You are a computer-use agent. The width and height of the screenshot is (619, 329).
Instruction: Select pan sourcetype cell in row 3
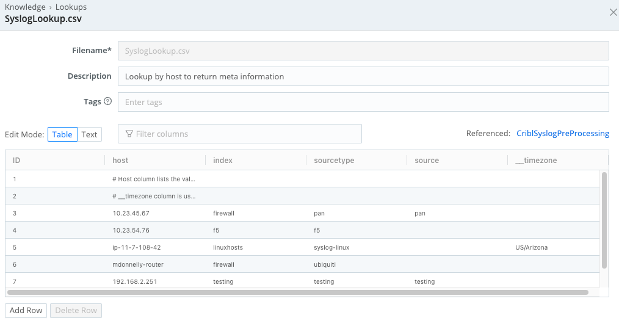coord(319,213)
